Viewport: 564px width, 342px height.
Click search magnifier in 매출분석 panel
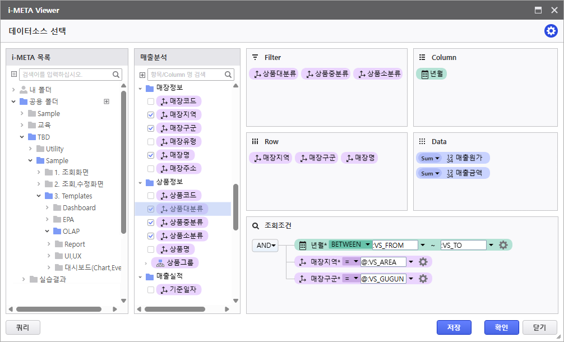pos(229,75)
